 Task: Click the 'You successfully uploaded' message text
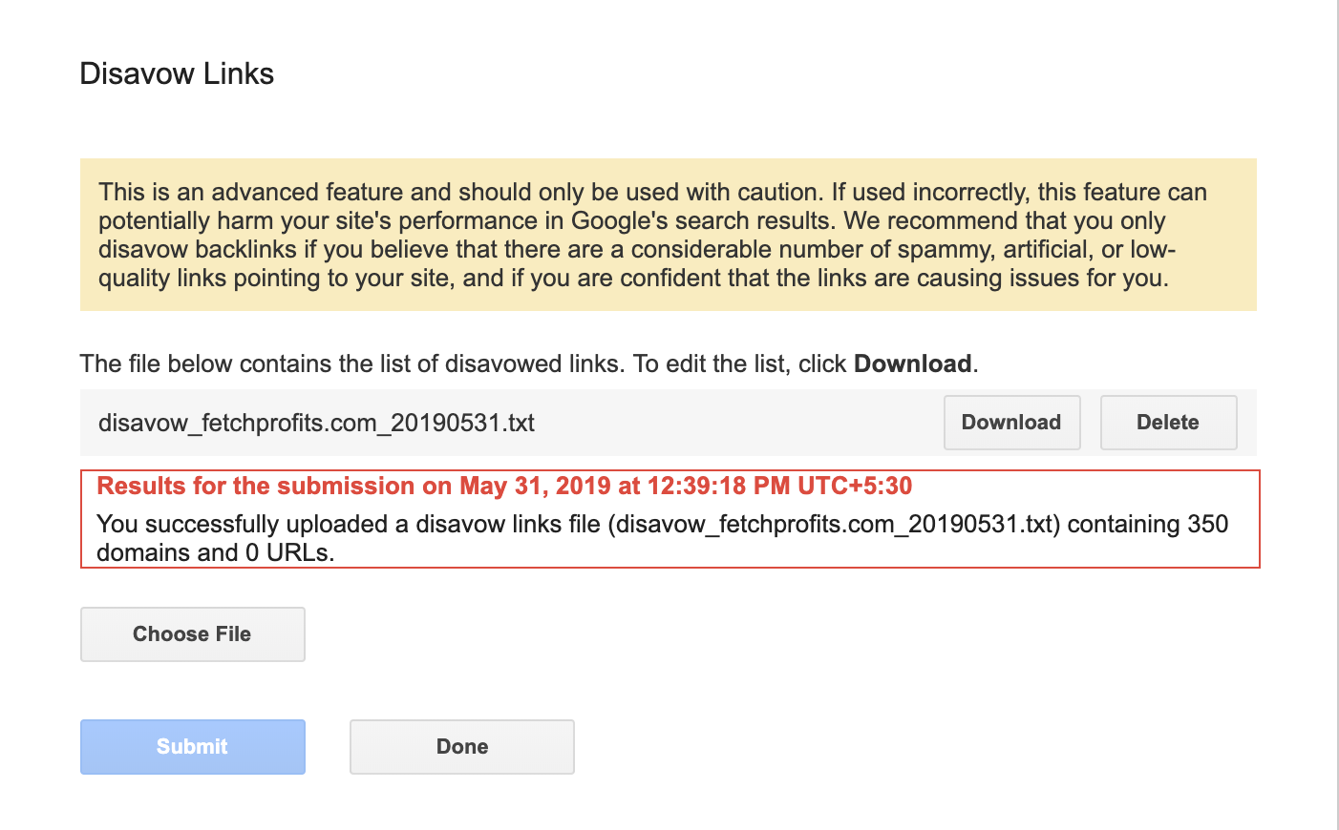click(x=662, y=538)
